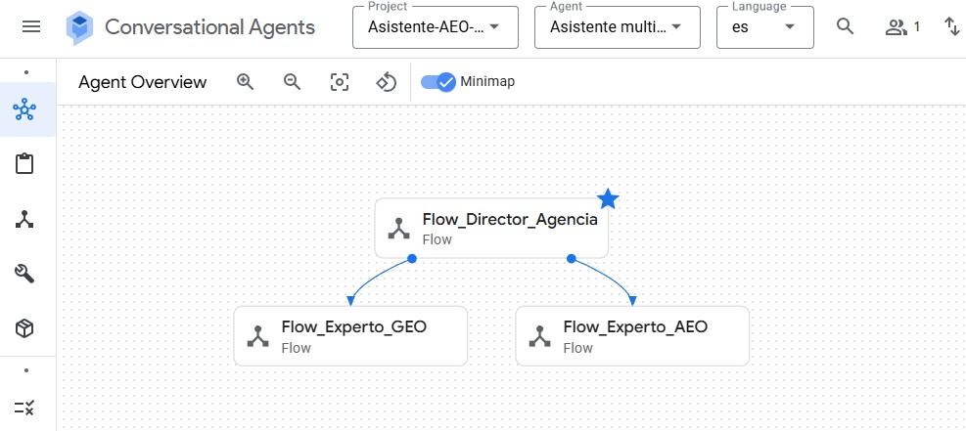Click the search magnifier icon
966x431 pixels.
(x=846, y=26)
